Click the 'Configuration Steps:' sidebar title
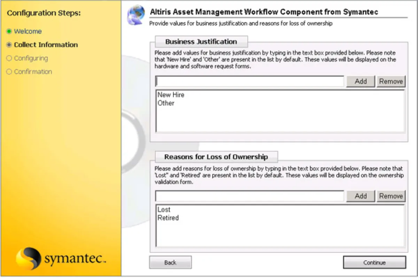The height and width of the screenshot is (278, 418). coord(44,13)
